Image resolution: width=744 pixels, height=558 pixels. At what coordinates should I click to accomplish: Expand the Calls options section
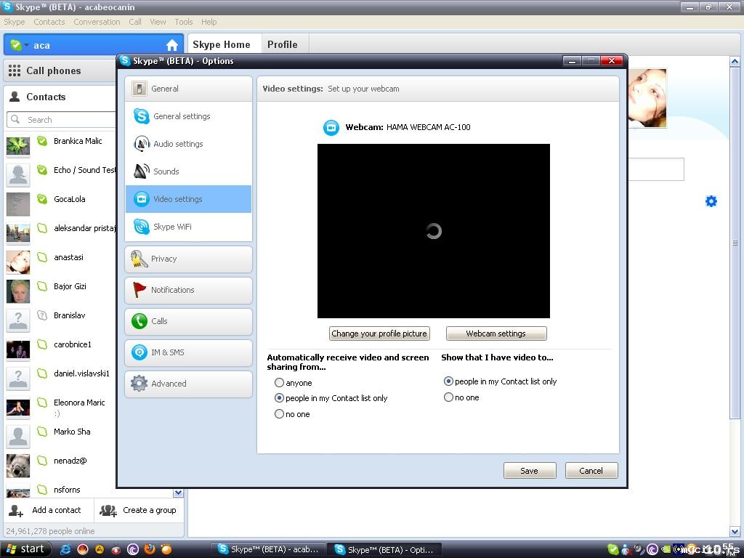[x=188, y=321]
